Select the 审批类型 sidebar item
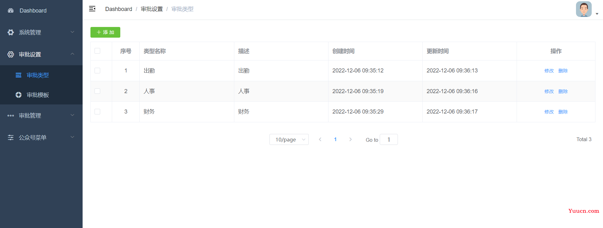Viewport: 603px width, 228px height. click(x=41, y=75)
